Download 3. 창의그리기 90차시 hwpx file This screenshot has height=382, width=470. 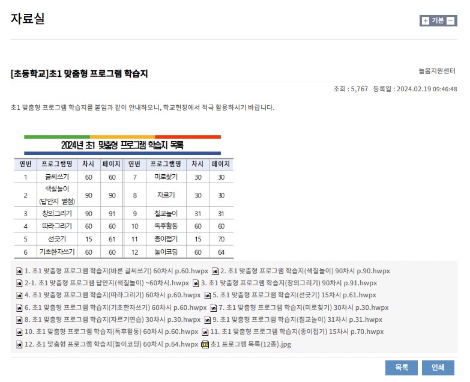click(x=289, y=283)
